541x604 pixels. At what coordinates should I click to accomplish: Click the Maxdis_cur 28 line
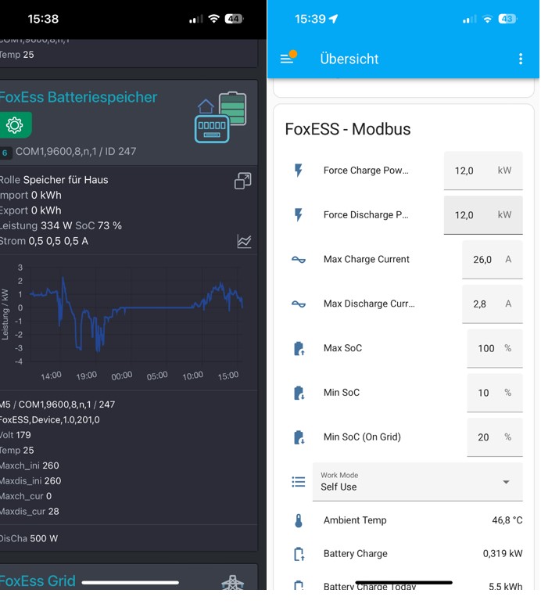click(30, 512)
